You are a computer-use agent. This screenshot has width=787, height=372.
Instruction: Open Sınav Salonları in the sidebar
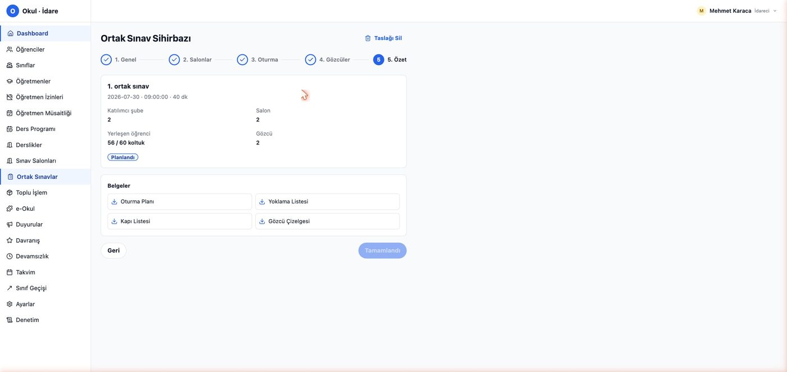click(45, 161)
